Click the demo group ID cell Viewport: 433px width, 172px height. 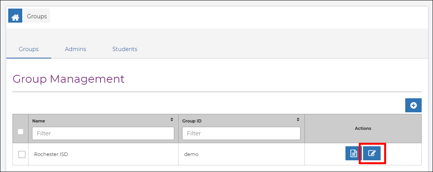(x=191, y=154)
